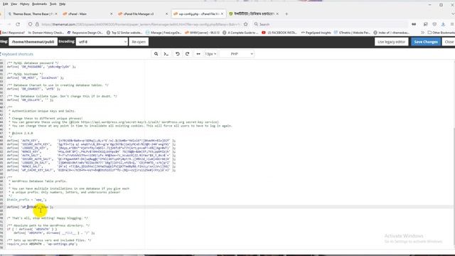Open Domain History Check bookmark
455x256 pixels.
[45, 33]
